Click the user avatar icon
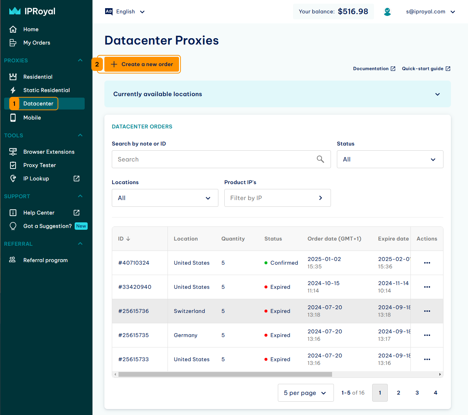Viewport: 468px width, 415px height. tap(387, 12)
